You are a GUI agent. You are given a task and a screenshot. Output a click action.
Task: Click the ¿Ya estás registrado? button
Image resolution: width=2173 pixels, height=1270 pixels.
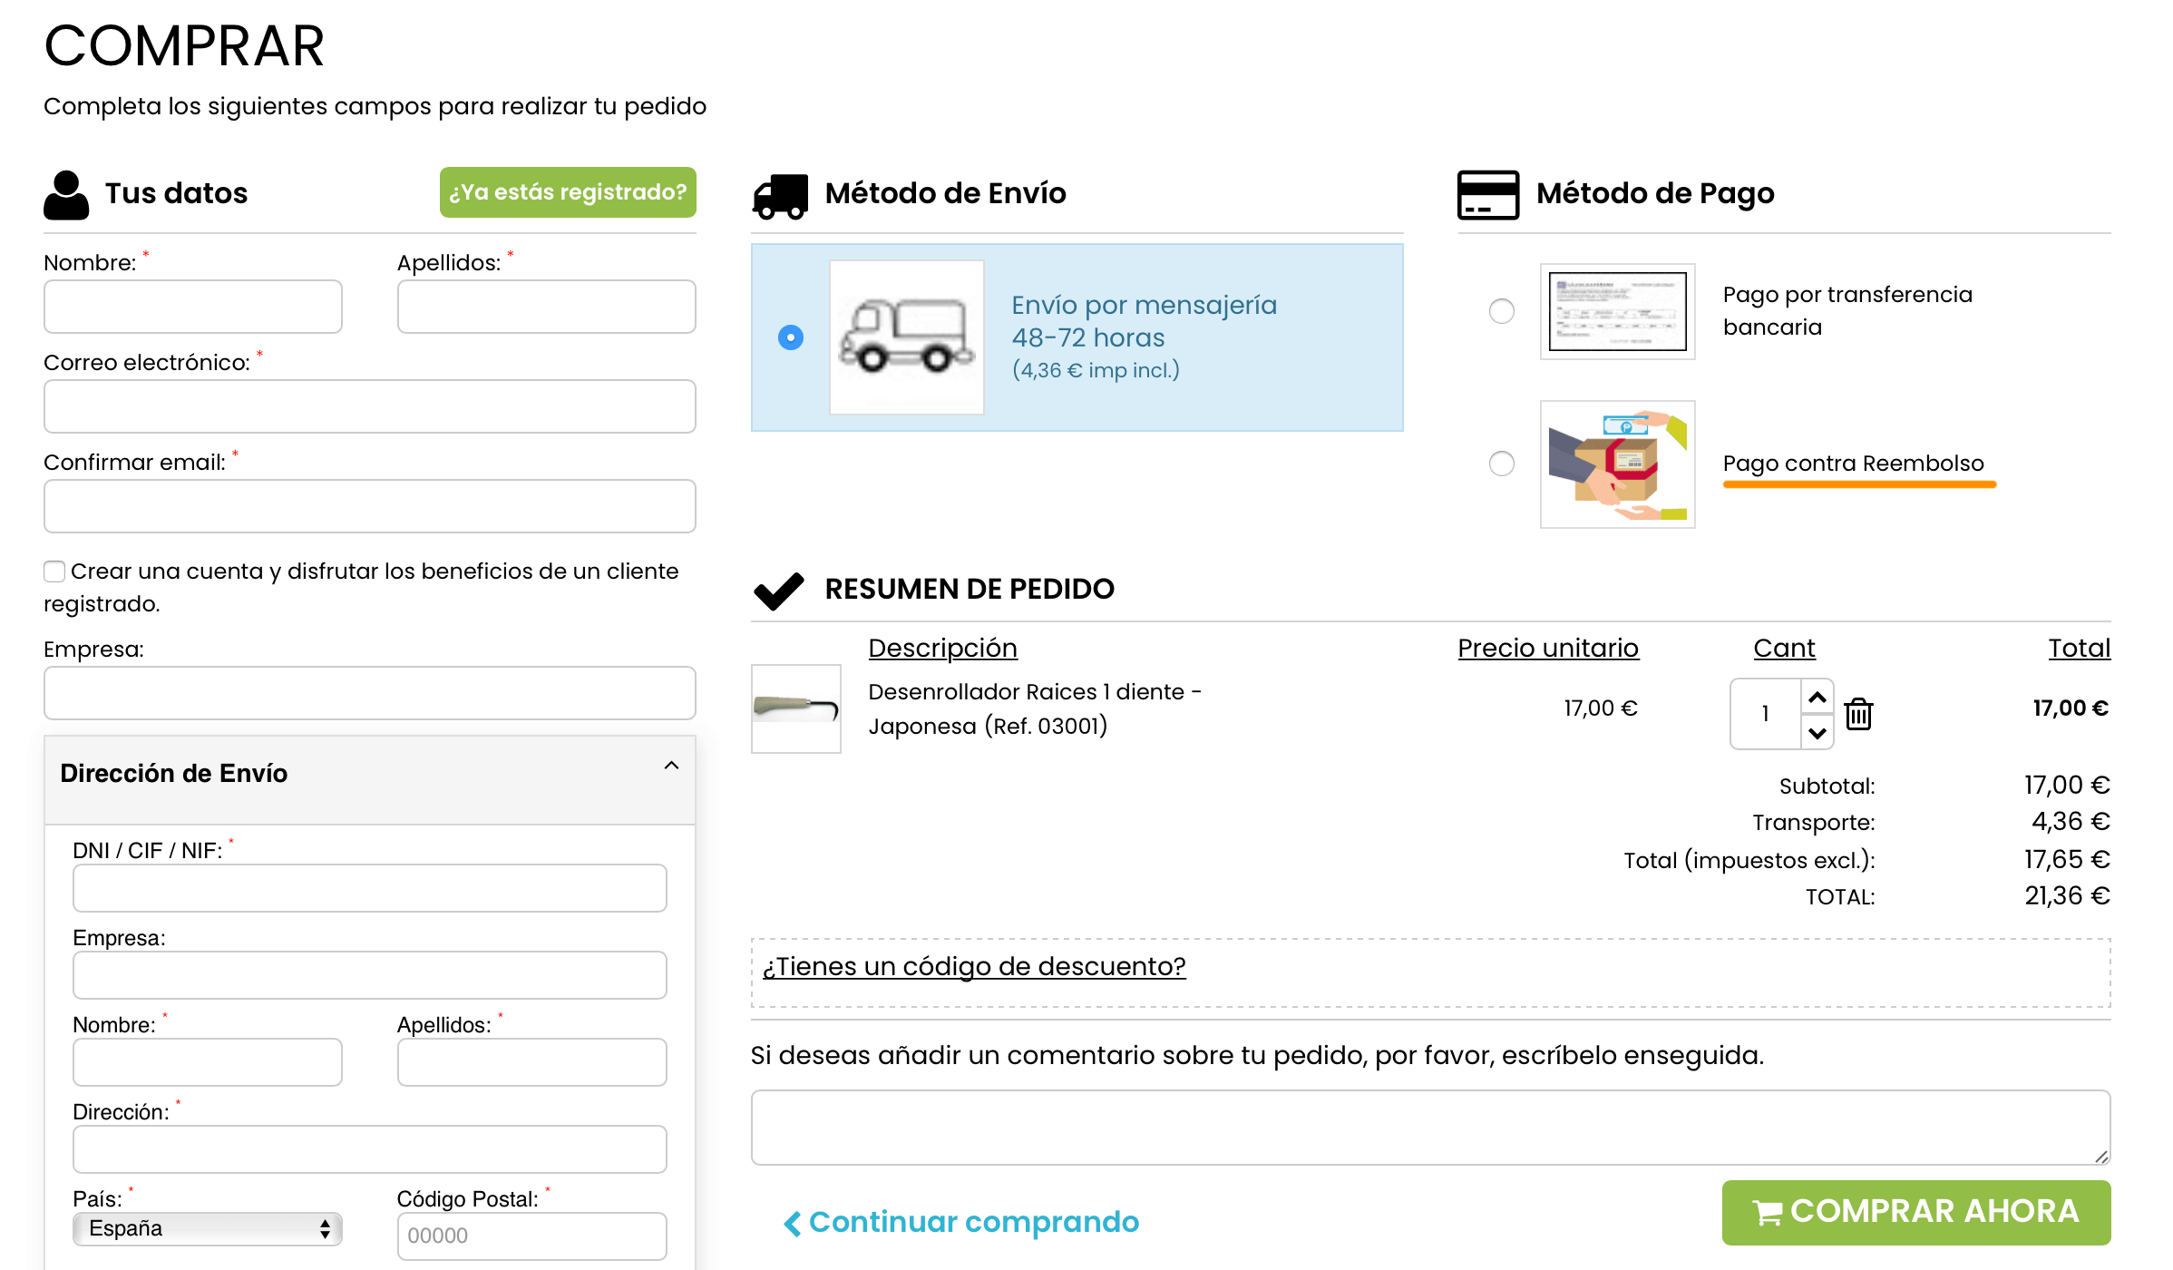pos(568,192)
